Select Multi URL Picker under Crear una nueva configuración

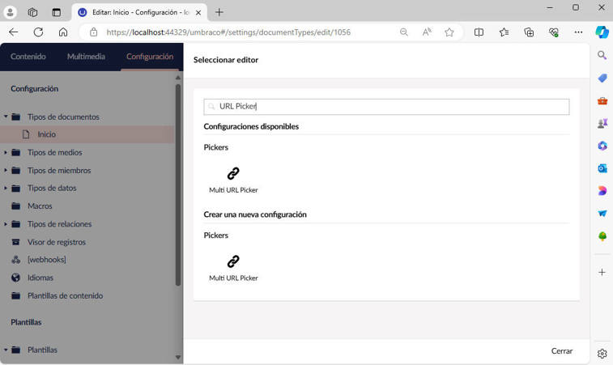(x=233, y=268)
